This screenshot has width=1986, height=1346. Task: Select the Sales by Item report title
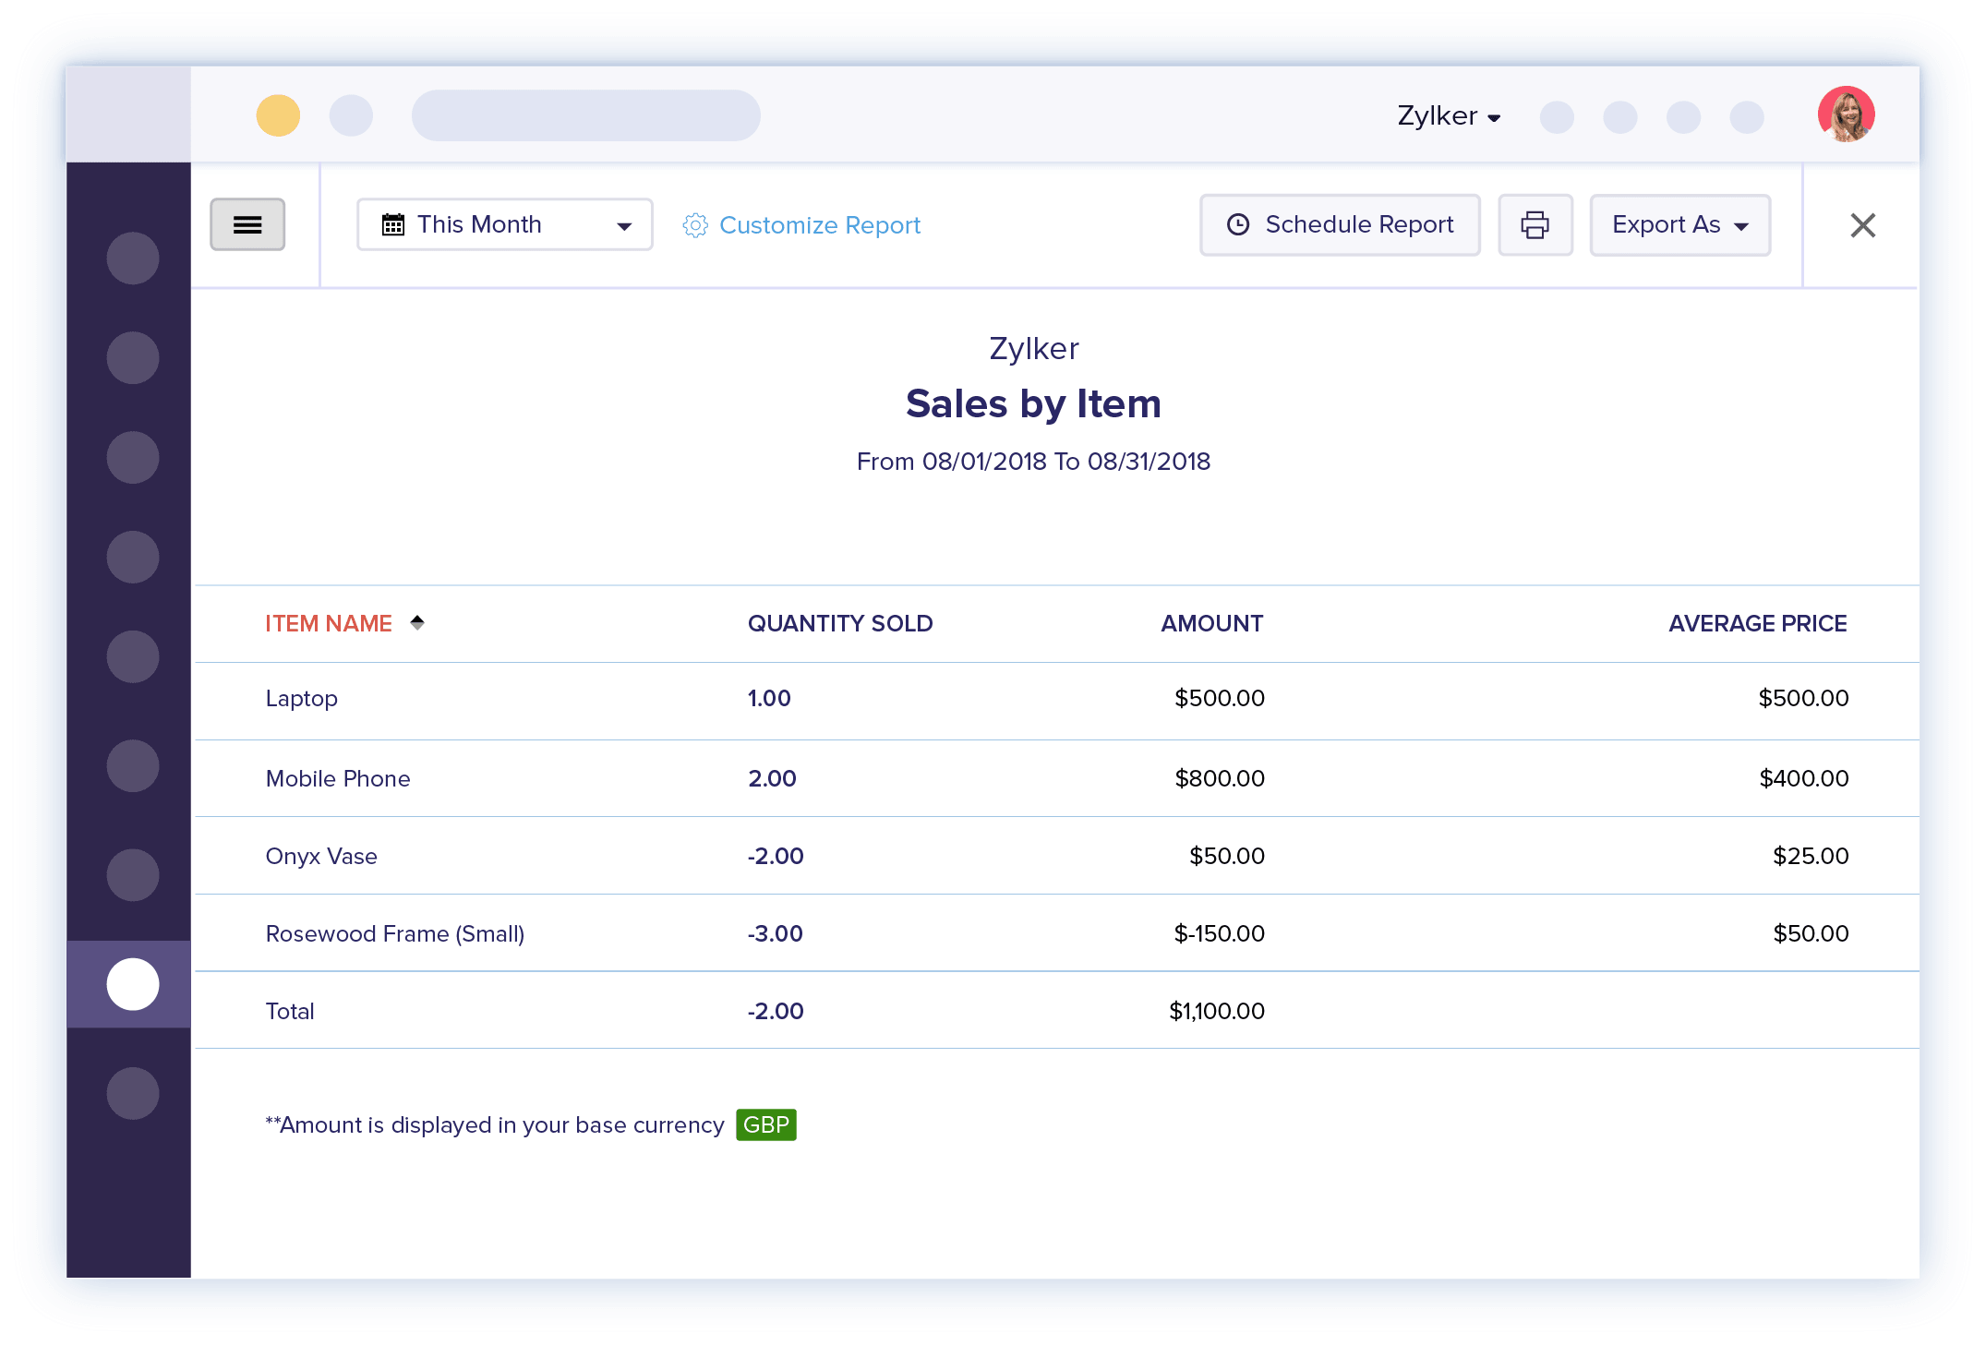point(1033,403)
